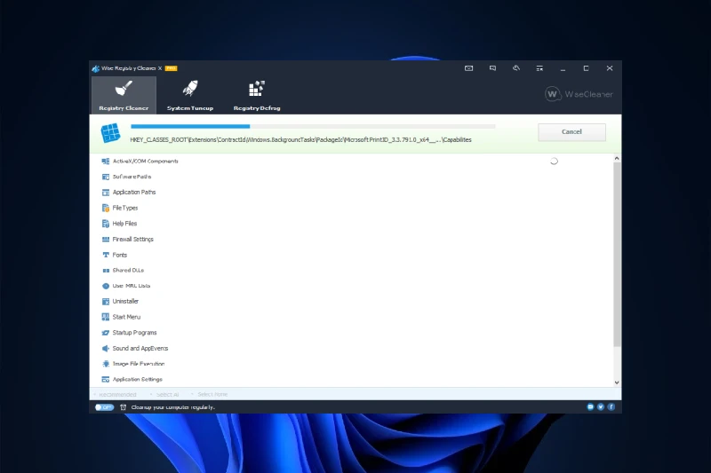Image resolution: width=711 pixels, height=473 pixels.
Task: Click the Select None link
Action: [x=212, y=394]
